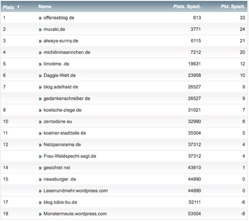This screenshot has height=221, width=249.
Task: Select the points value 21
Action: coord(243,41)
